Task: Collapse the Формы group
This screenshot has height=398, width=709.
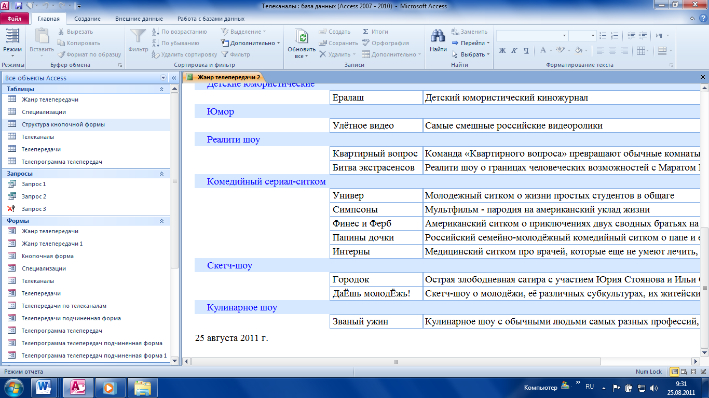Action: tap(161, 221)
